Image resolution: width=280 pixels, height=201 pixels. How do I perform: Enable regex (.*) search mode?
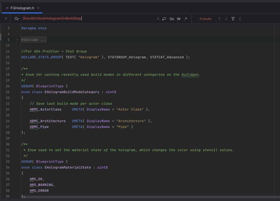186,19
